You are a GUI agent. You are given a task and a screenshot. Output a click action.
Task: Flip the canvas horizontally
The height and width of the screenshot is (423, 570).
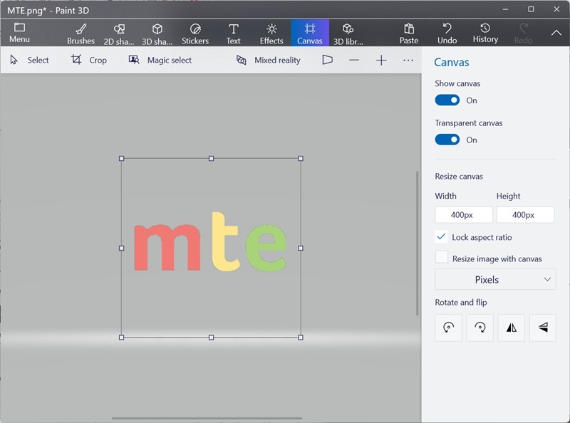coord(511,328)
